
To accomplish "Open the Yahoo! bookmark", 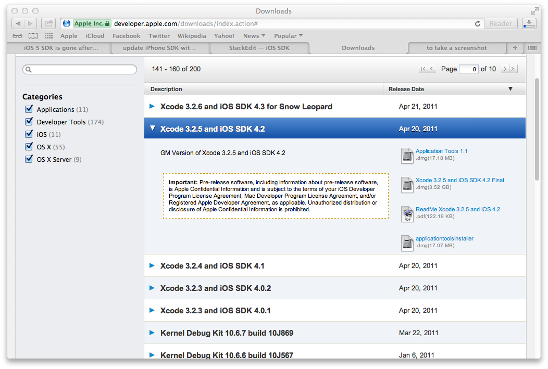I will [224, 35].
